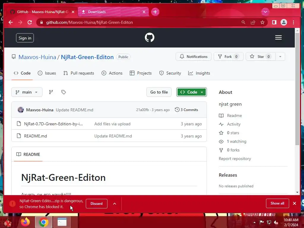The image size is (304, 228).
Task: Launch Firefox from the taskbar
Action: 25,222
